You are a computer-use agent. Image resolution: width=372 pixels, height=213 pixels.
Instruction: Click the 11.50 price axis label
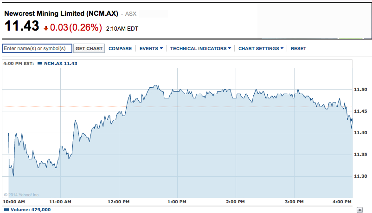tap(360, 89)
